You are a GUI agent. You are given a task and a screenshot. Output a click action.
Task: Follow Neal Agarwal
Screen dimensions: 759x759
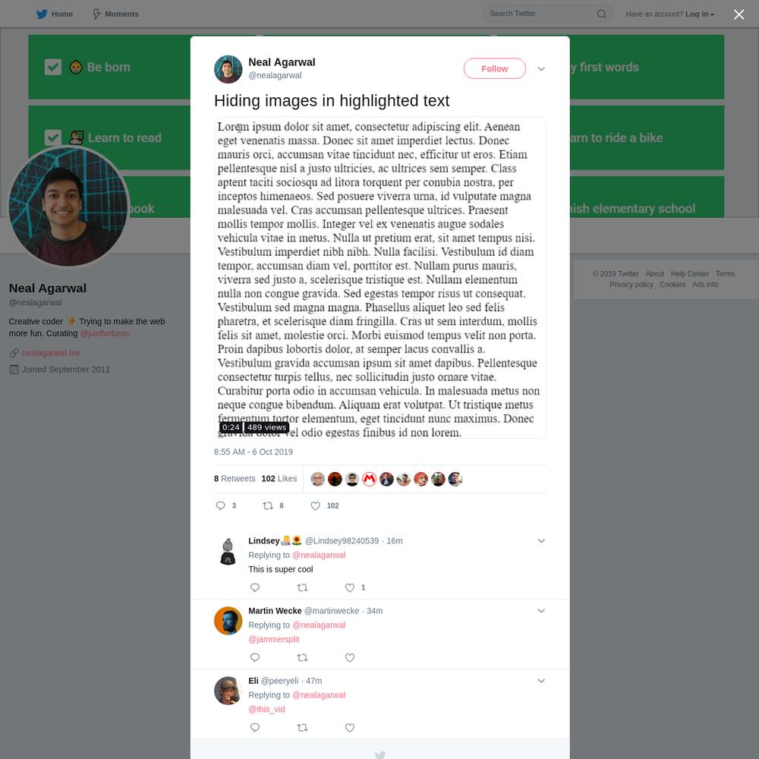(x=494, y=69)
